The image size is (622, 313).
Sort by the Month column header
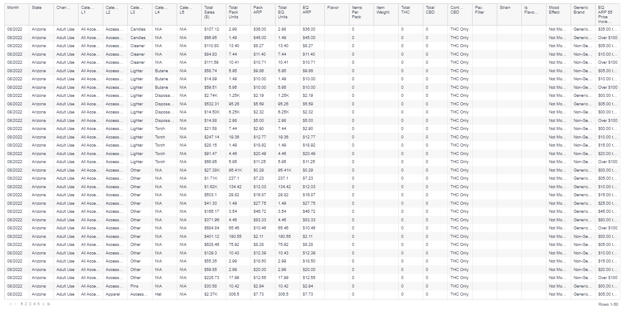click(13, 8)
